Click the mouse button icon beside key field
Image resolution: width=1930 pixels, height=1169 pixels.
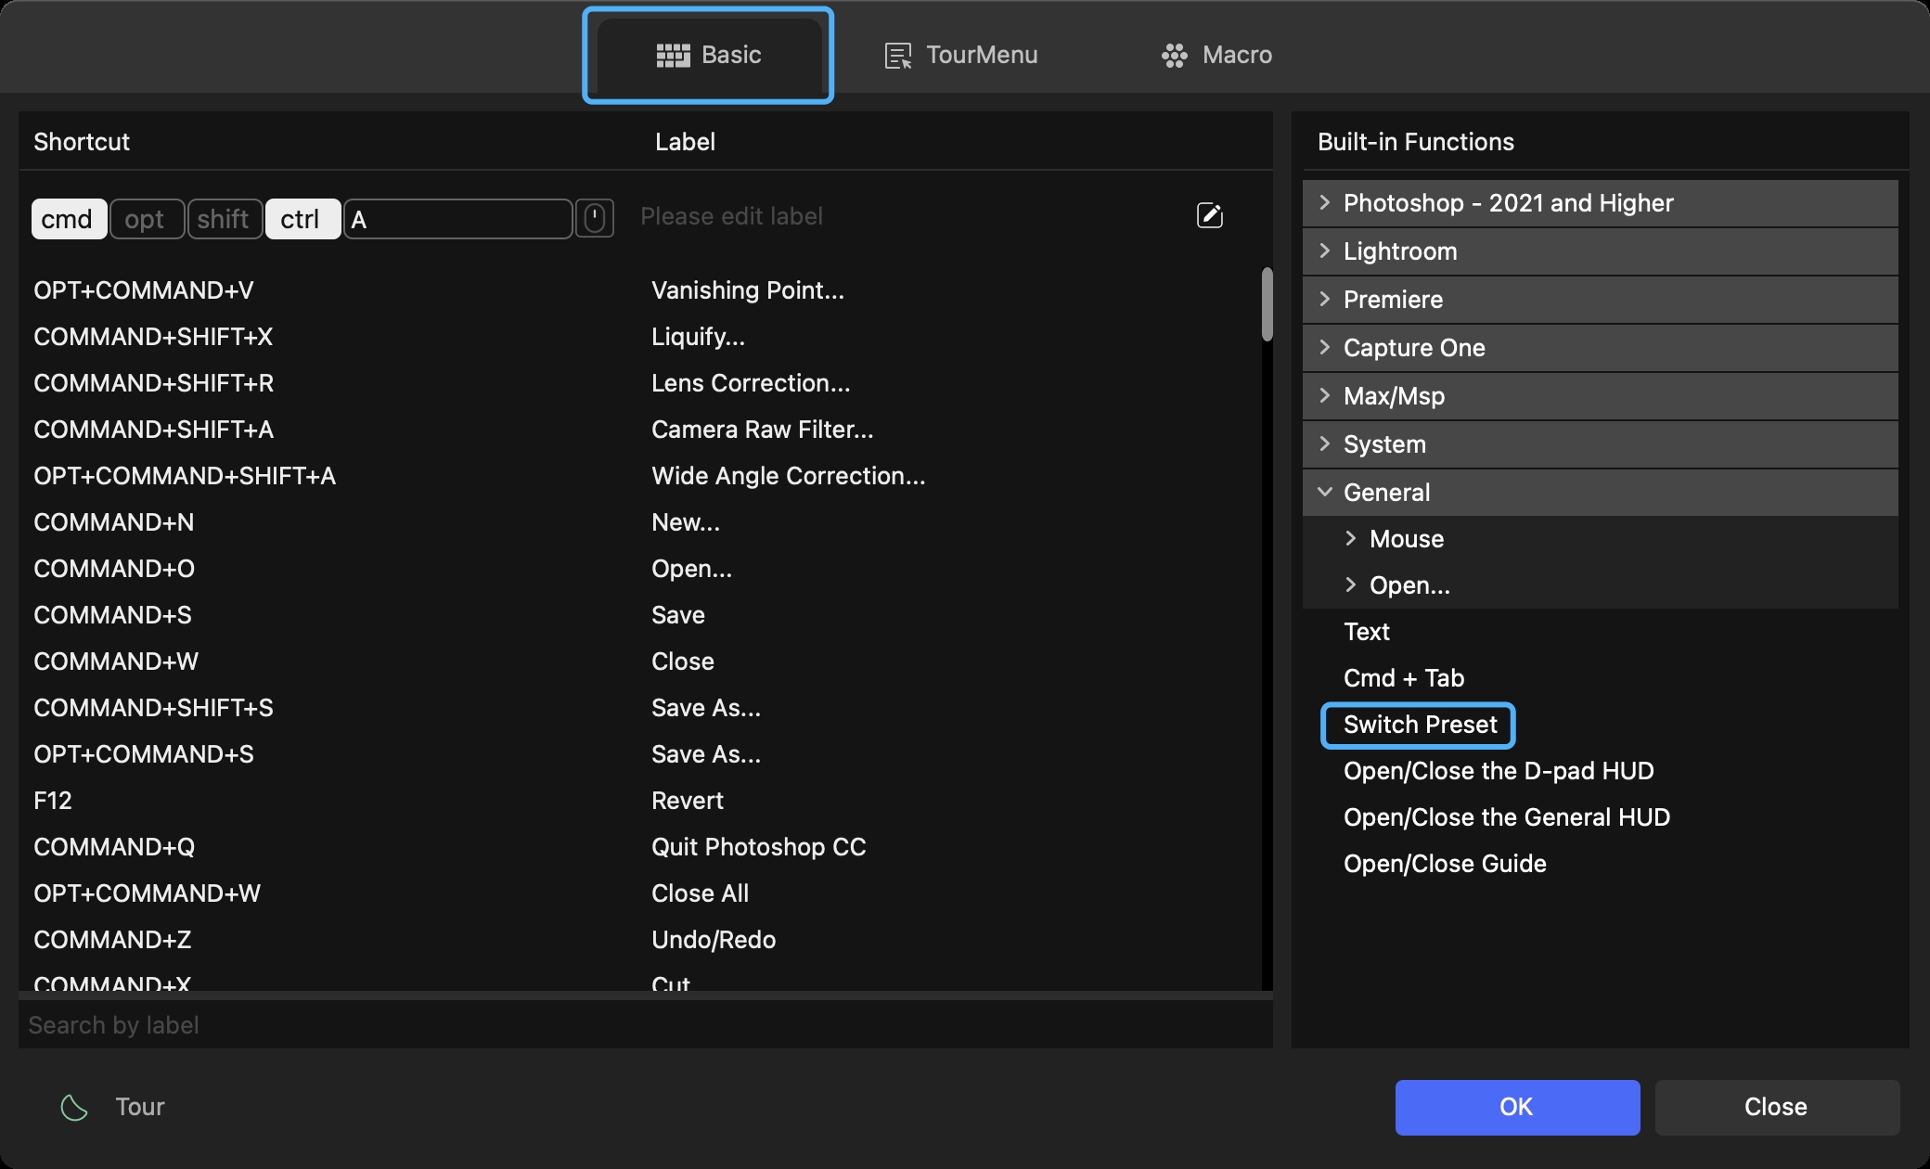(595, 219)
